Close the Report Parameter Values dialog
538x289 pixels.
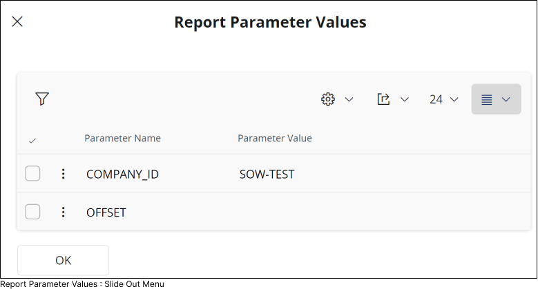[x=17, y=21]
